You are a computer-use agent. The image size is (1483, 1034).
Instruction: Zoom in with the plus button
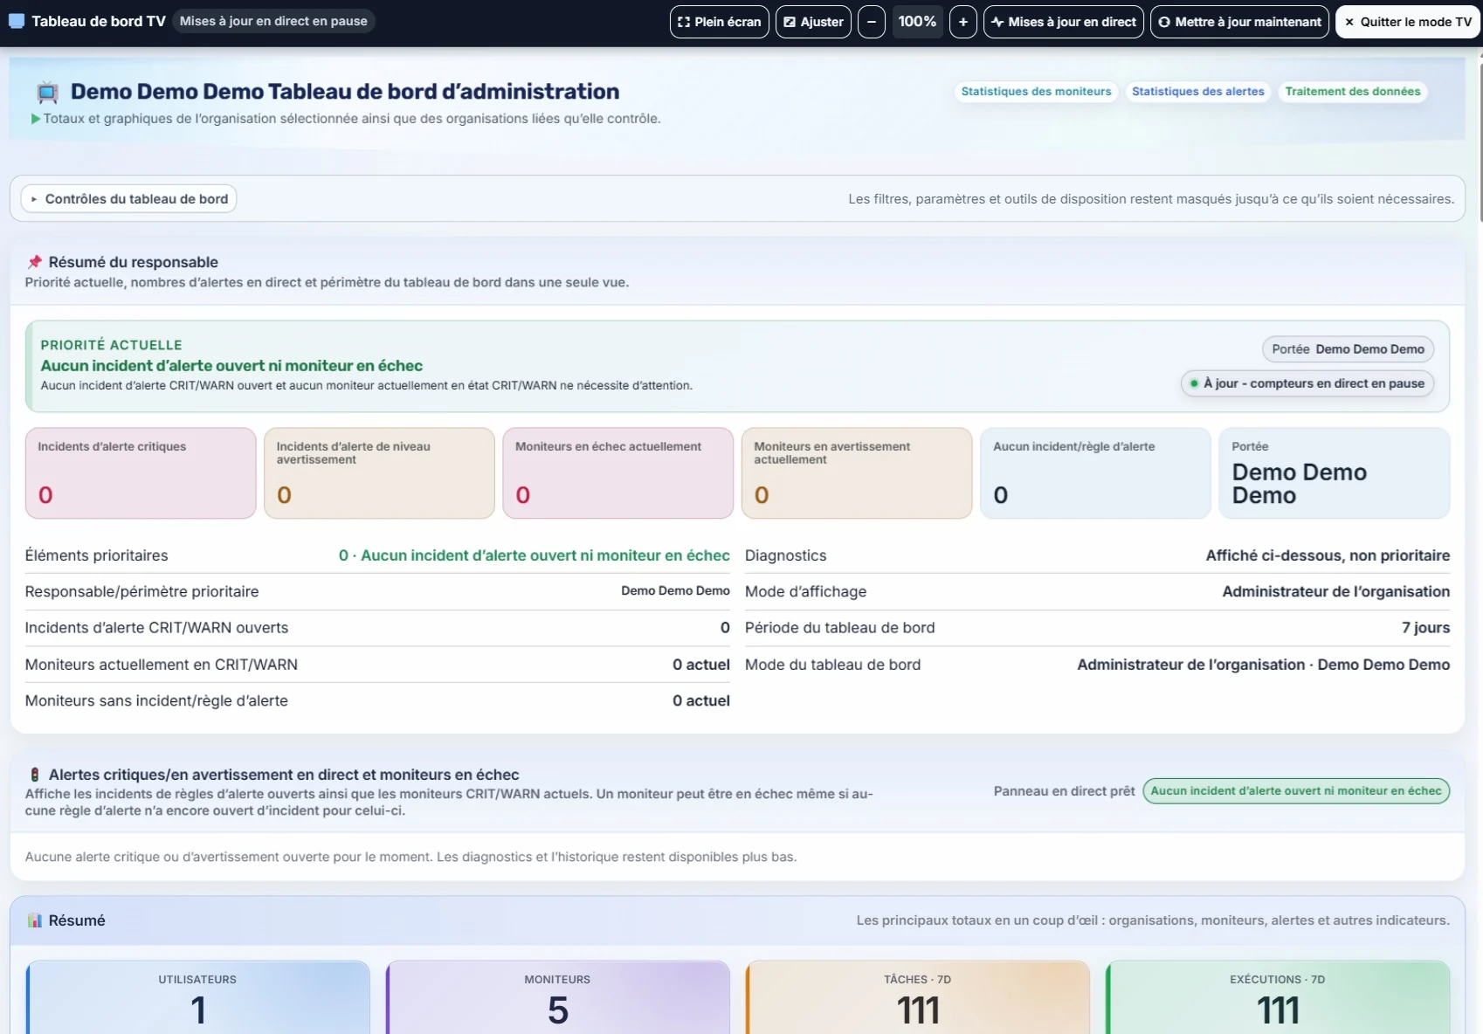[x=963, y=22]
